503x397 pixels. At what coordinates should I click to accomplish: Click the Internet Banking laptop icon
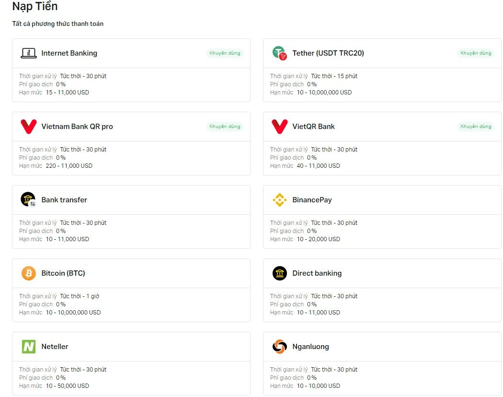[x=29, y=53]
